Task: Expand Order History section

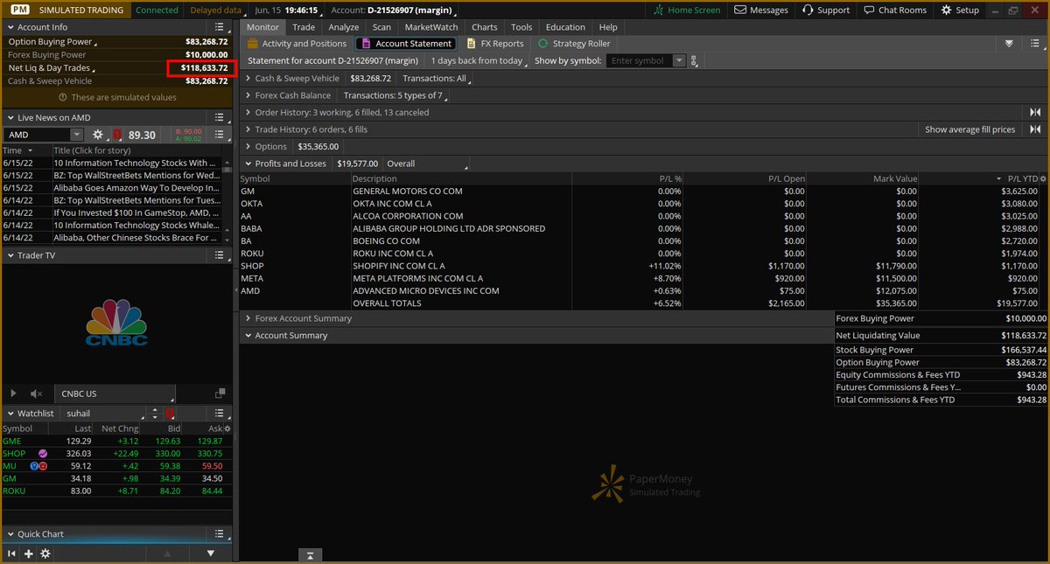Action: (248, 112)
